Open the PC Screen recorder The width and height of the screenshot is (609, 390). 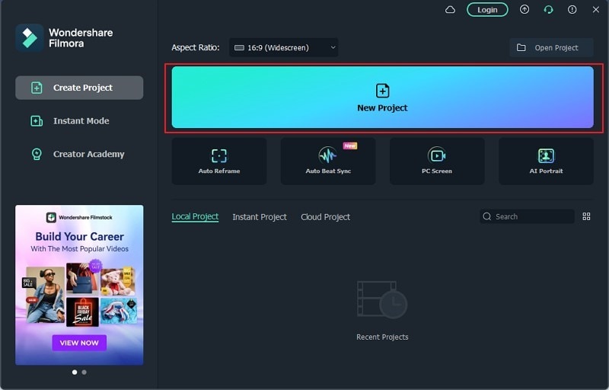437,161
